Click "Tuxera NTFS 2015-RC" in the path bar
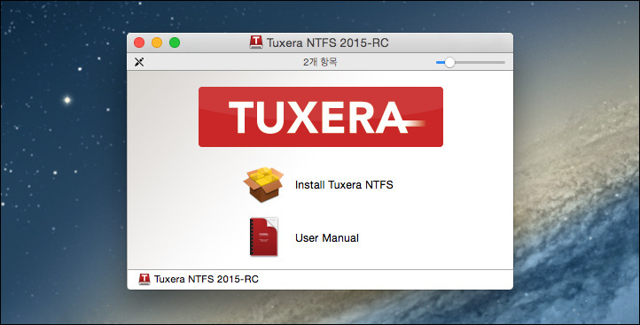 207,279
